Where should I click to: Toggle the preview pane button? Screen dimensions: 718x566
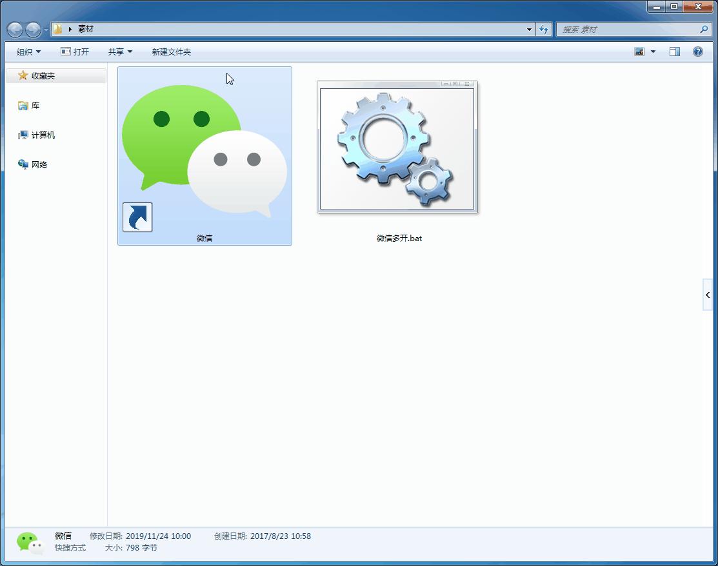[674, 52]
